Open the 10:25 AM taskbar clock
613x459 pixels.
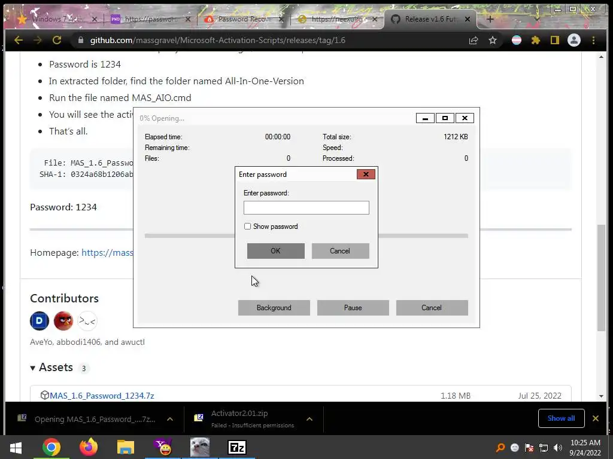coord(585,448)
